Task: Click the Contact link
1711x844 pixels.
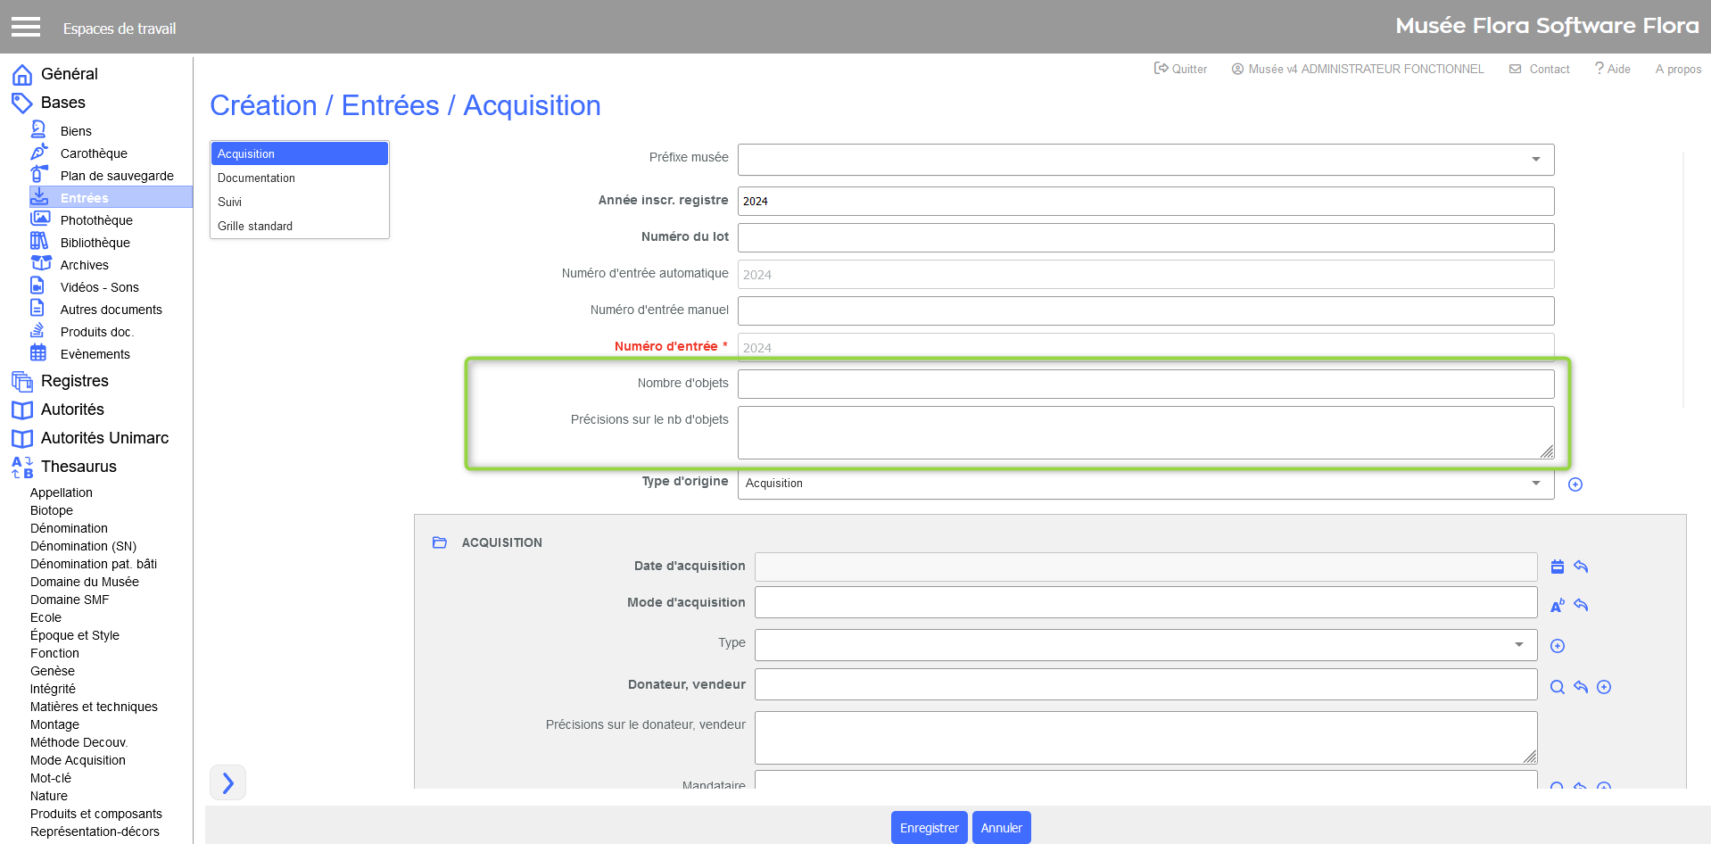Action: (x=1540, y=69)
